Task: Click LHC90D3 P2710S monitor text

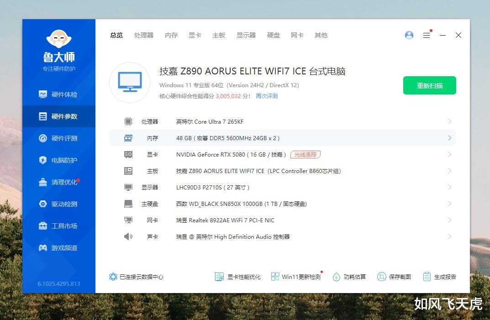Action: point(212,188)
